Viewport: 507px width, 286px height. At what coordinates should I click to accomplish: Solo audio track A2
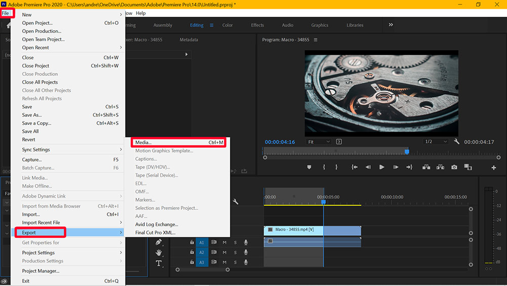[x=235, y=253]
